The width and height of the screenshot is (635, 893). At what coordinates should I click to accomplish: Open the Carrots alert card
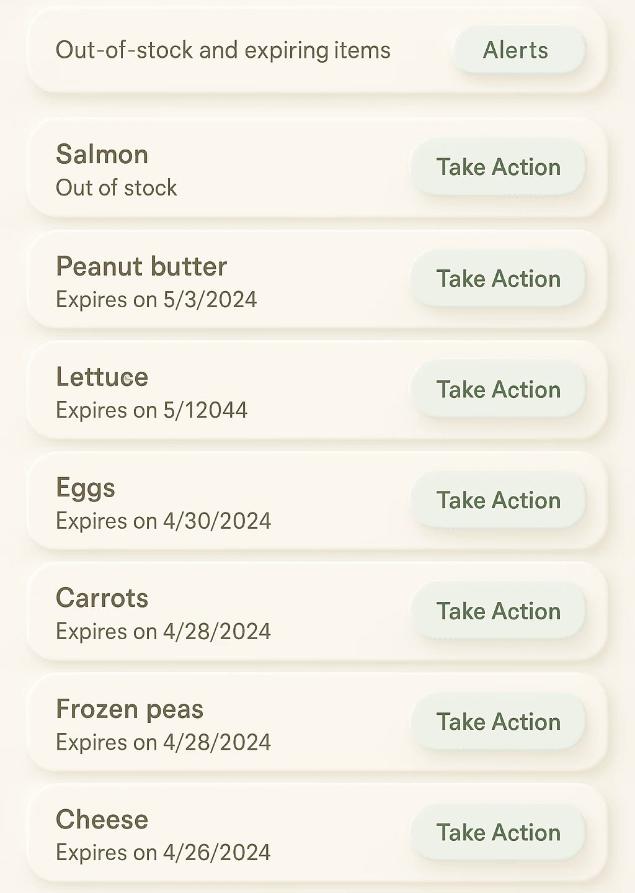click(x=317, y=611)
